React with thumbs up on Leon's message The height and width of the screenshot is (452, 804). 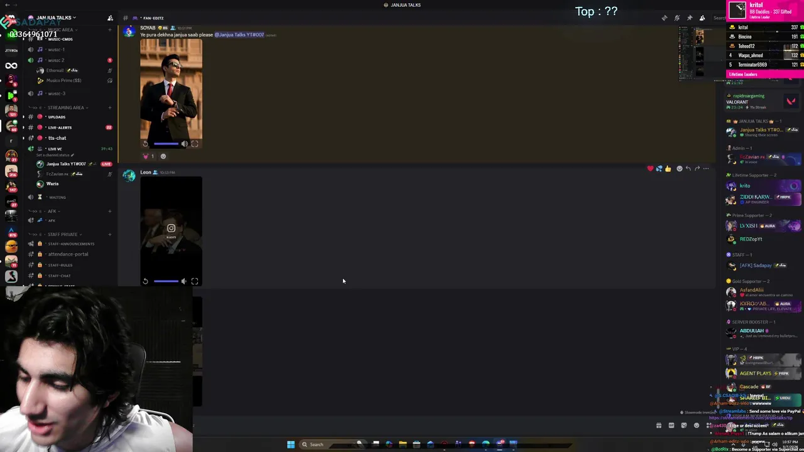pos(668,168)
